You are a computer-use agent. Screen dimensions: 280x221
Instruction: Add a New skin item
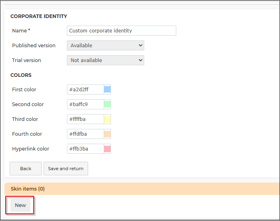coord(20,205)
